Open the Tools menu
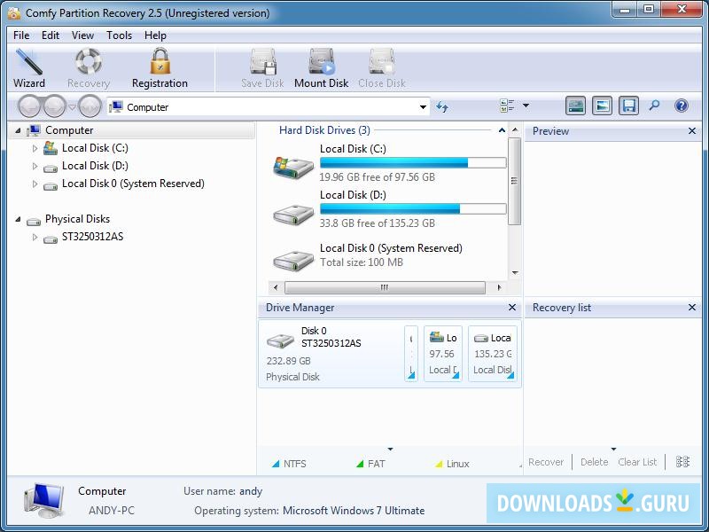 tap(119, 35)
